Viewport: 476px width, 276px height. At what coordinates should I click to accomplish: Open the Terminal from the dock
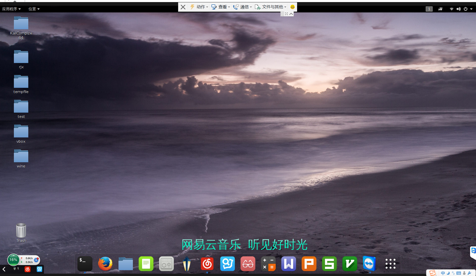click(85, 264)
